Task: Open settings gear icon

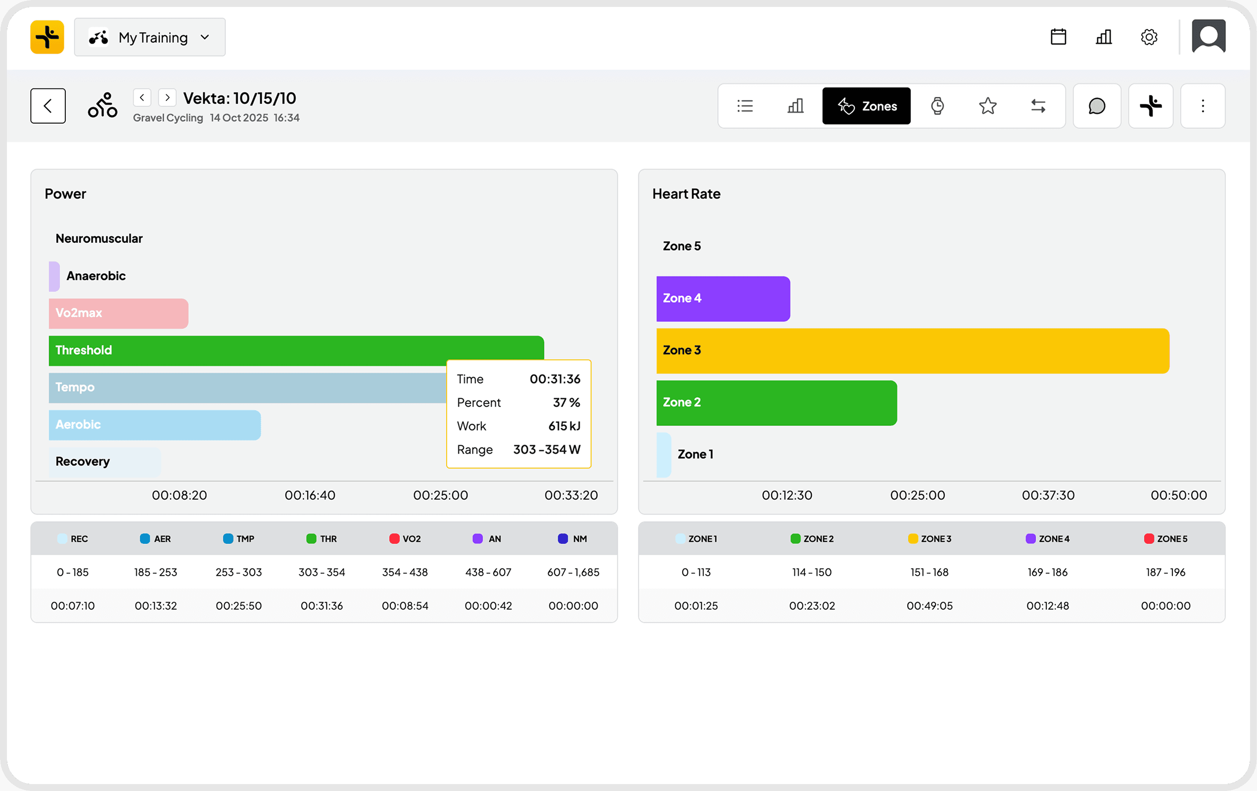Action: coord(1149,37)
